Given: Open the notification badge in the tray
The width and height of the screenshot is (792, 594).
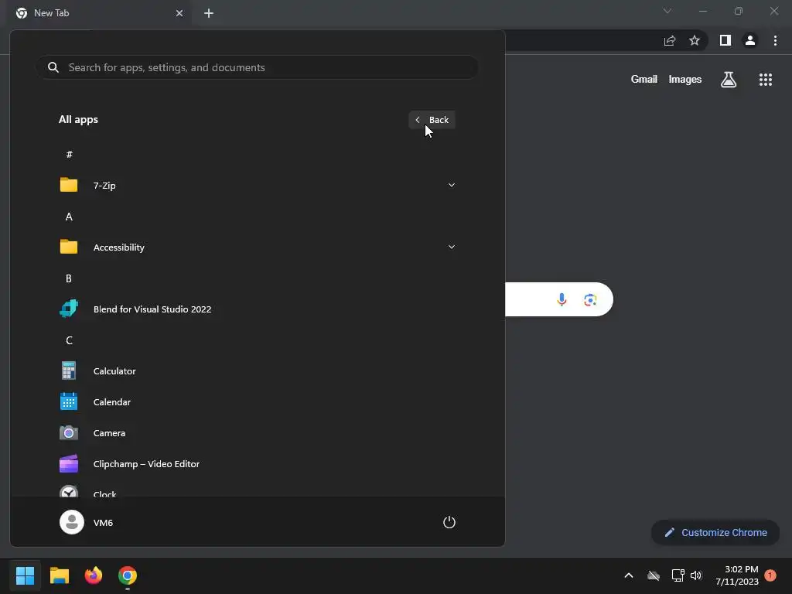Looking at the screenshot, I should click(x=770, y=575).
